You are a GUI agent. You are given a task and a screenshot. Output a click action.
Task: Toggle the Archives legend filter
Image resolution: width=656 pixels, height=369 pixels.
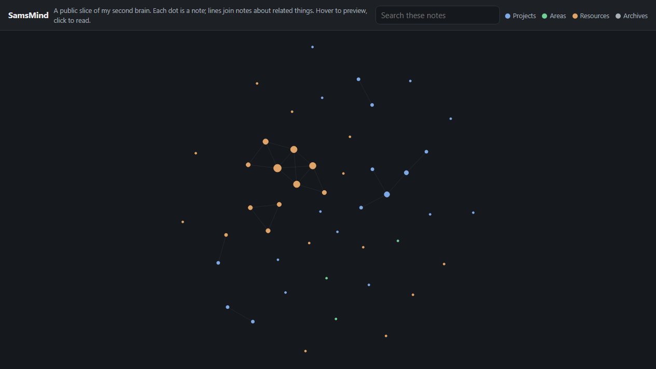click(631, 16)
